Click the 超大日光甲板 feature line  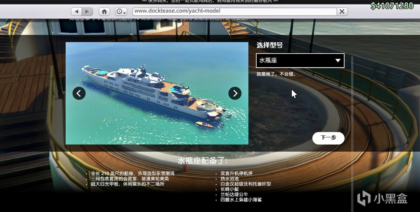128,184
